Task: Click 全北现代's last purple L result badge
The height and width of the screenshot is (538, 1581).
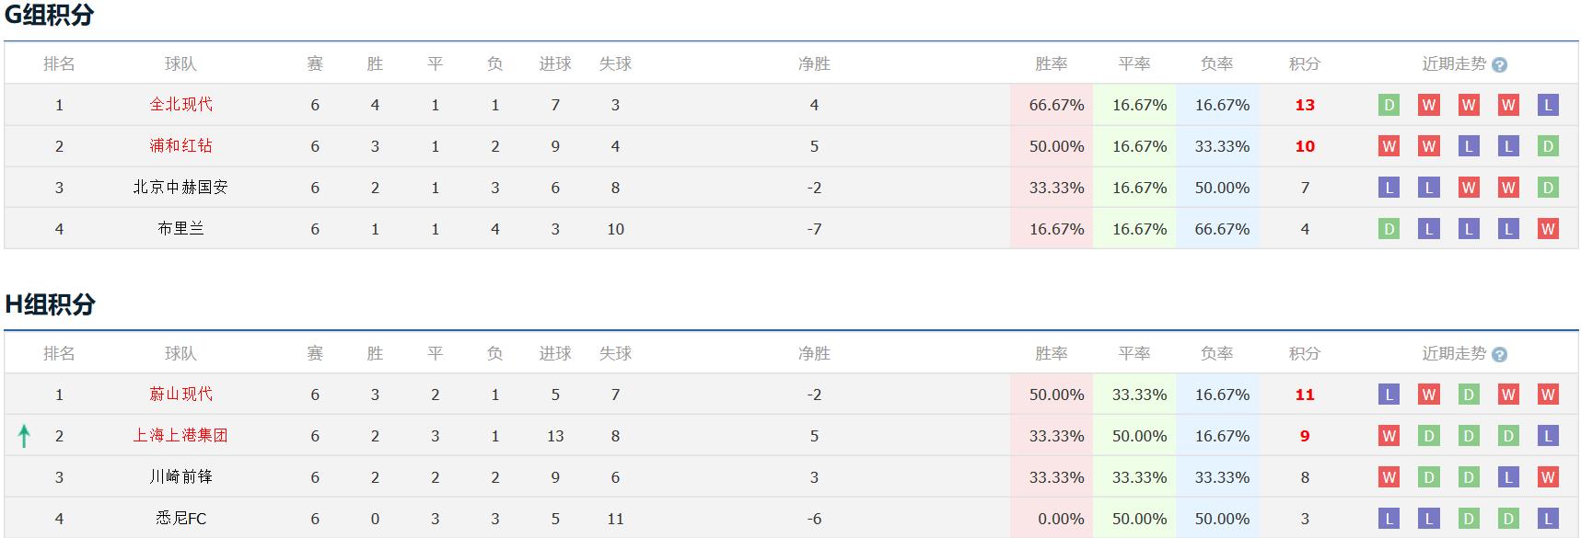Action: (x=1548, y=105)
